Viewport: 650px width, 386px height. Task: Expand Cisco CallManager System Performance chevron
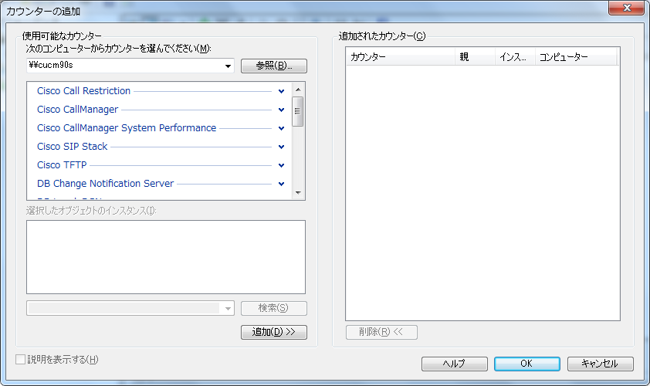tap(282, 128)
